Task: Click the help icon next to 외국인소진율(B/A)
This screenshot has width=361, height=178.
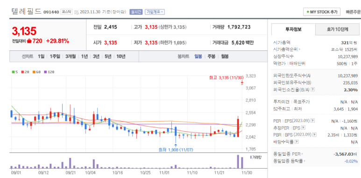Action: [313, 89]
